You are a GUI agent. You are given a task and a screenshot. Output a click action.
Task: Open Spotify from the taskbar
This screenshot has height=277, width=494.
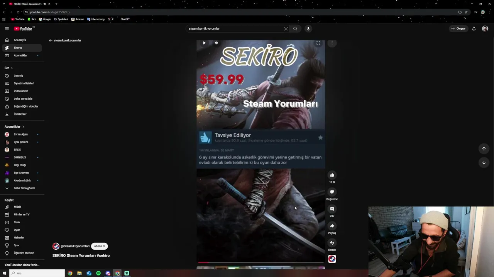(98, 273)
